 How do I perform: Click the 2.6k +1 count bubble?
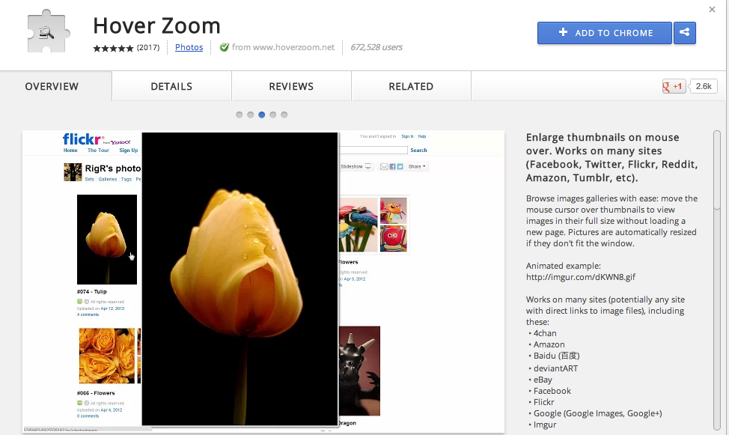point(704,86)
